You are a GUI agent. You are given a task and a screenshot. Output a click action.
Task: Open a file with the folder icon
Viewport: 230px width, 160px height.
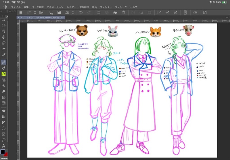coord(59,13)
